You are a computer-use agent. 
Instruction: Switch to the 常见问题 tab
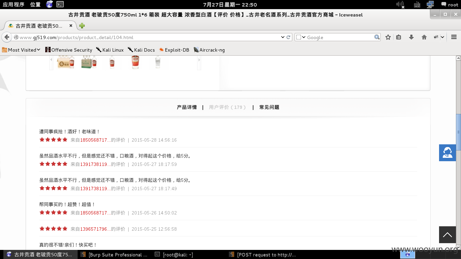coord(269,107)
